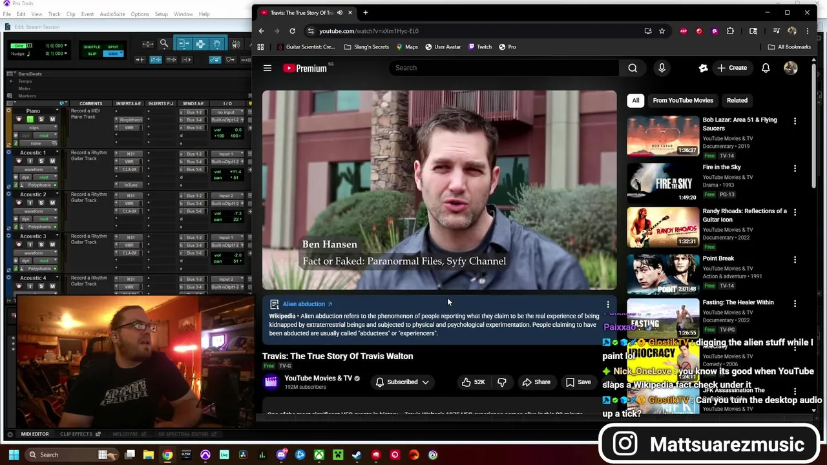This screenshot has width=827, height=465.
Task: Select the Trim tool in Pro Tools
Action: tap(183, 44)
